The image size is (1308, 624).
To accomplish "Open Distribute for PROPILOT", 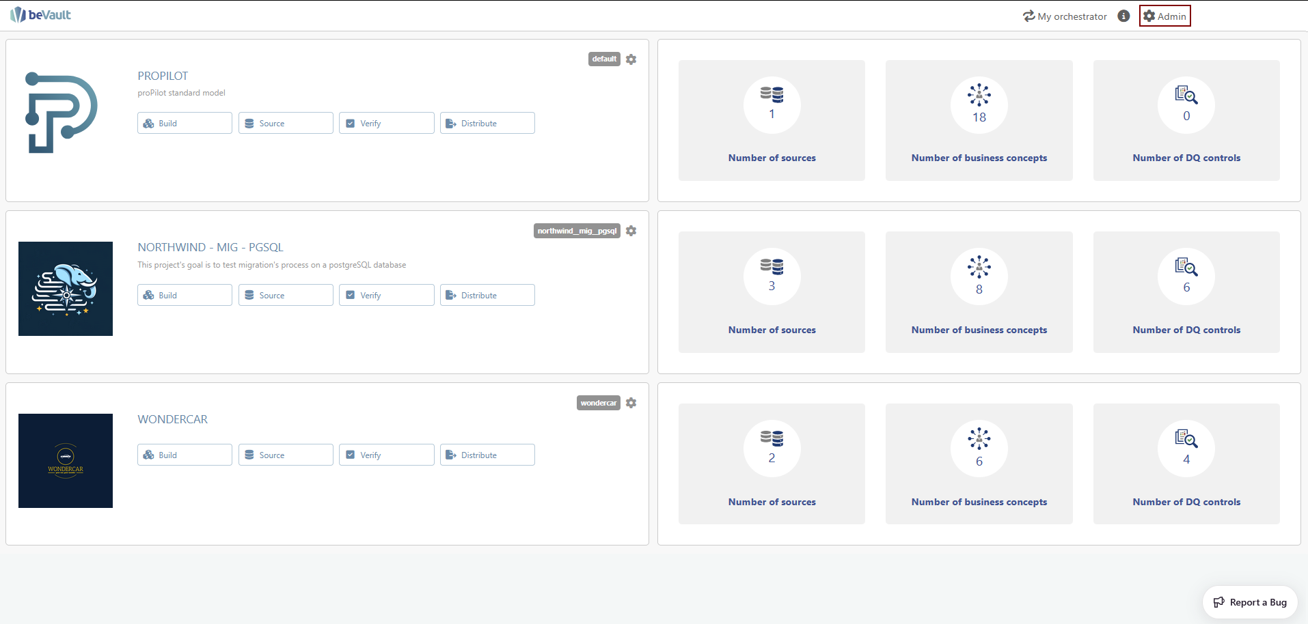I will click(487, 123).
